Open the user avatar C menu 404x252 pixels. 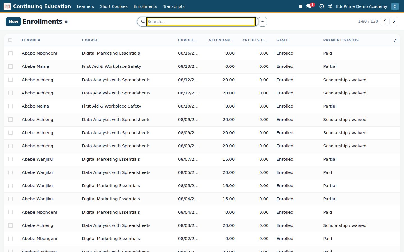point(395,6)
